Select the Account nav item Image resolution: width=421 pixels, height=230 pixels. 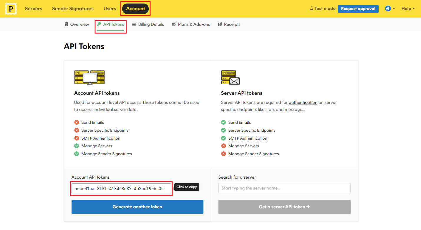[x=135, y=9]
